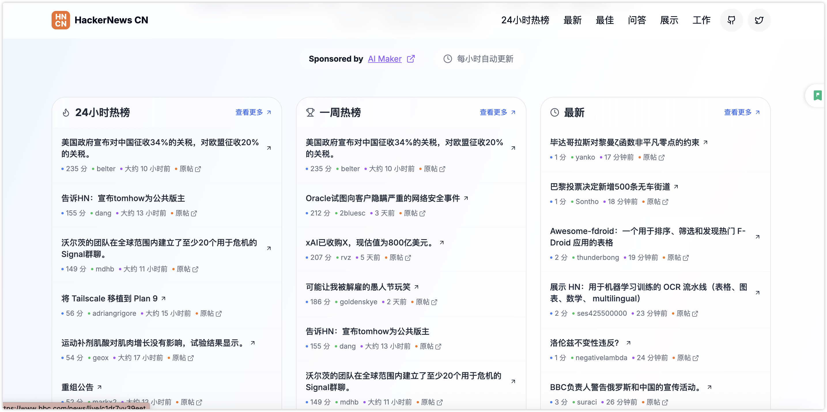Open the GitHub icon in header
Viewport: 827px width, 412px height.
pyautogui.click(x=731, y=20)
